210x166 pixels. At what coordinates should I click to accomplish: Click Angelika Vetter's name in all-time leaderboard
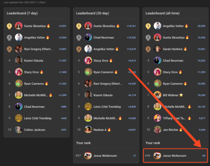click(173, 26)
